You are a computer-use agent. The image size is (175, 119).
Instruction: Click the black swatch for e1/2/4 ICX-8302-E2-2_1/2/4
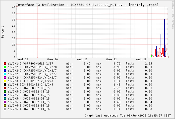click(5, 84)
